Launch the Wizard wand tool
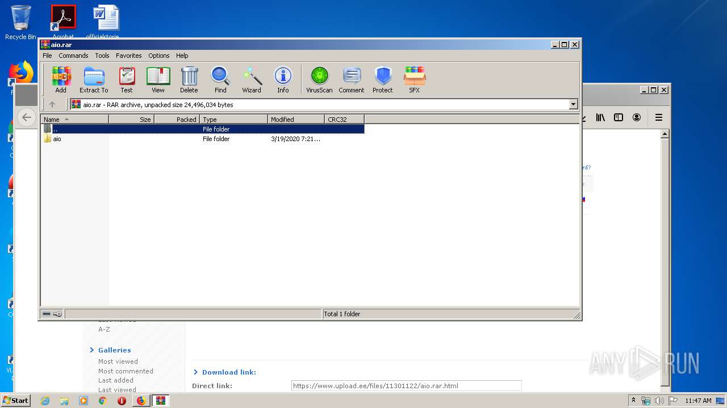The height and width of the screenshot is (408, 727). [x=252, y=80]
